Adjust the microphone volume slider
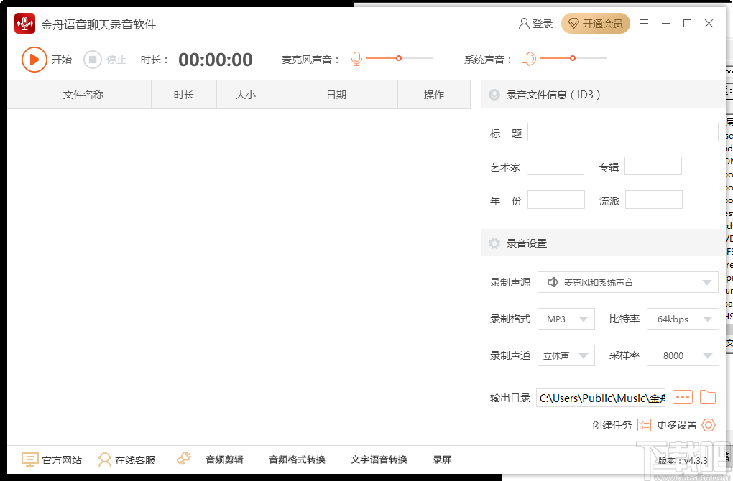This screenshot has height=481, width=733. (x=400, y=59)
